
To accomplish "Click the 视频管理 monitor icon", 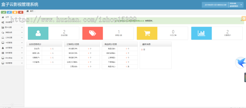I will pos(3,63).
